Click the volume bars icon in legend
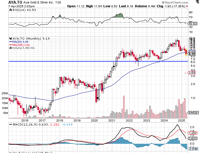 (10, 48)
